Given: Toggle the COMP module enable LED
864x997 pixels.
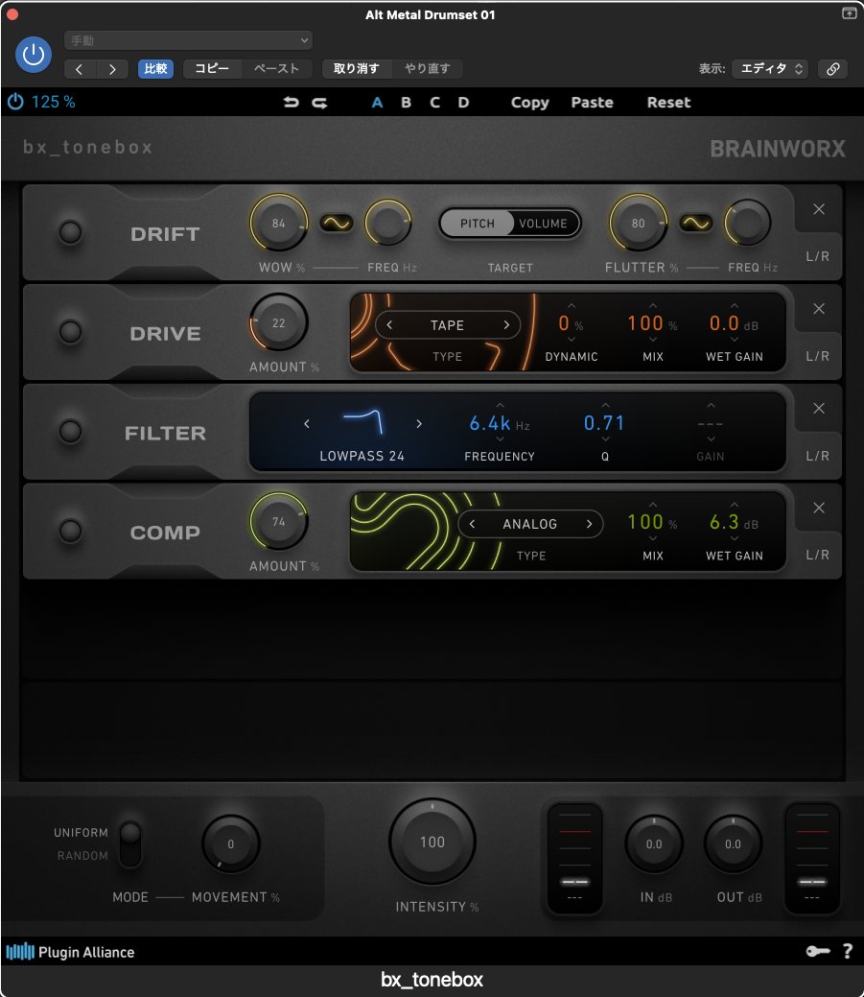Looking at the screenshot, I should coord(71,531).
